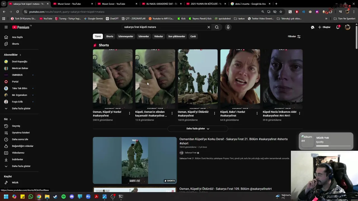The height and width of the screenshot is (201, 358).
Task: Open options for "Osman, Küpeli'yi Vurdu!" short
Action: 129,113
